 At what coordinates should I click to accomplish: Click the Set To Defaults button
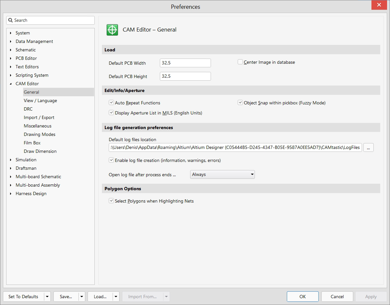(x=23, y=297)
